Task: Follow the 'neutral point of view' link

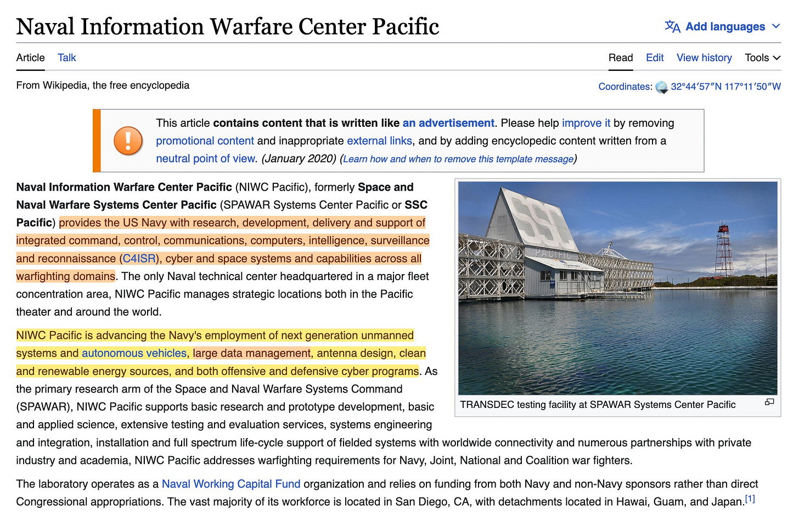Action: 205,159
